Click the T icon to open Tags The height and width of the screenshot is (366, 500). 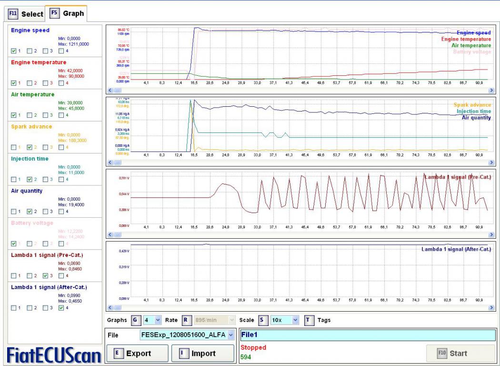[x=309, y=320]
